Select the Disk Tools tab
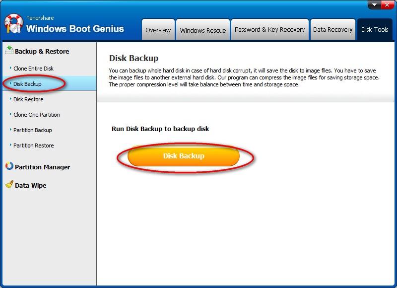397x288 pixels. point(375,29)
